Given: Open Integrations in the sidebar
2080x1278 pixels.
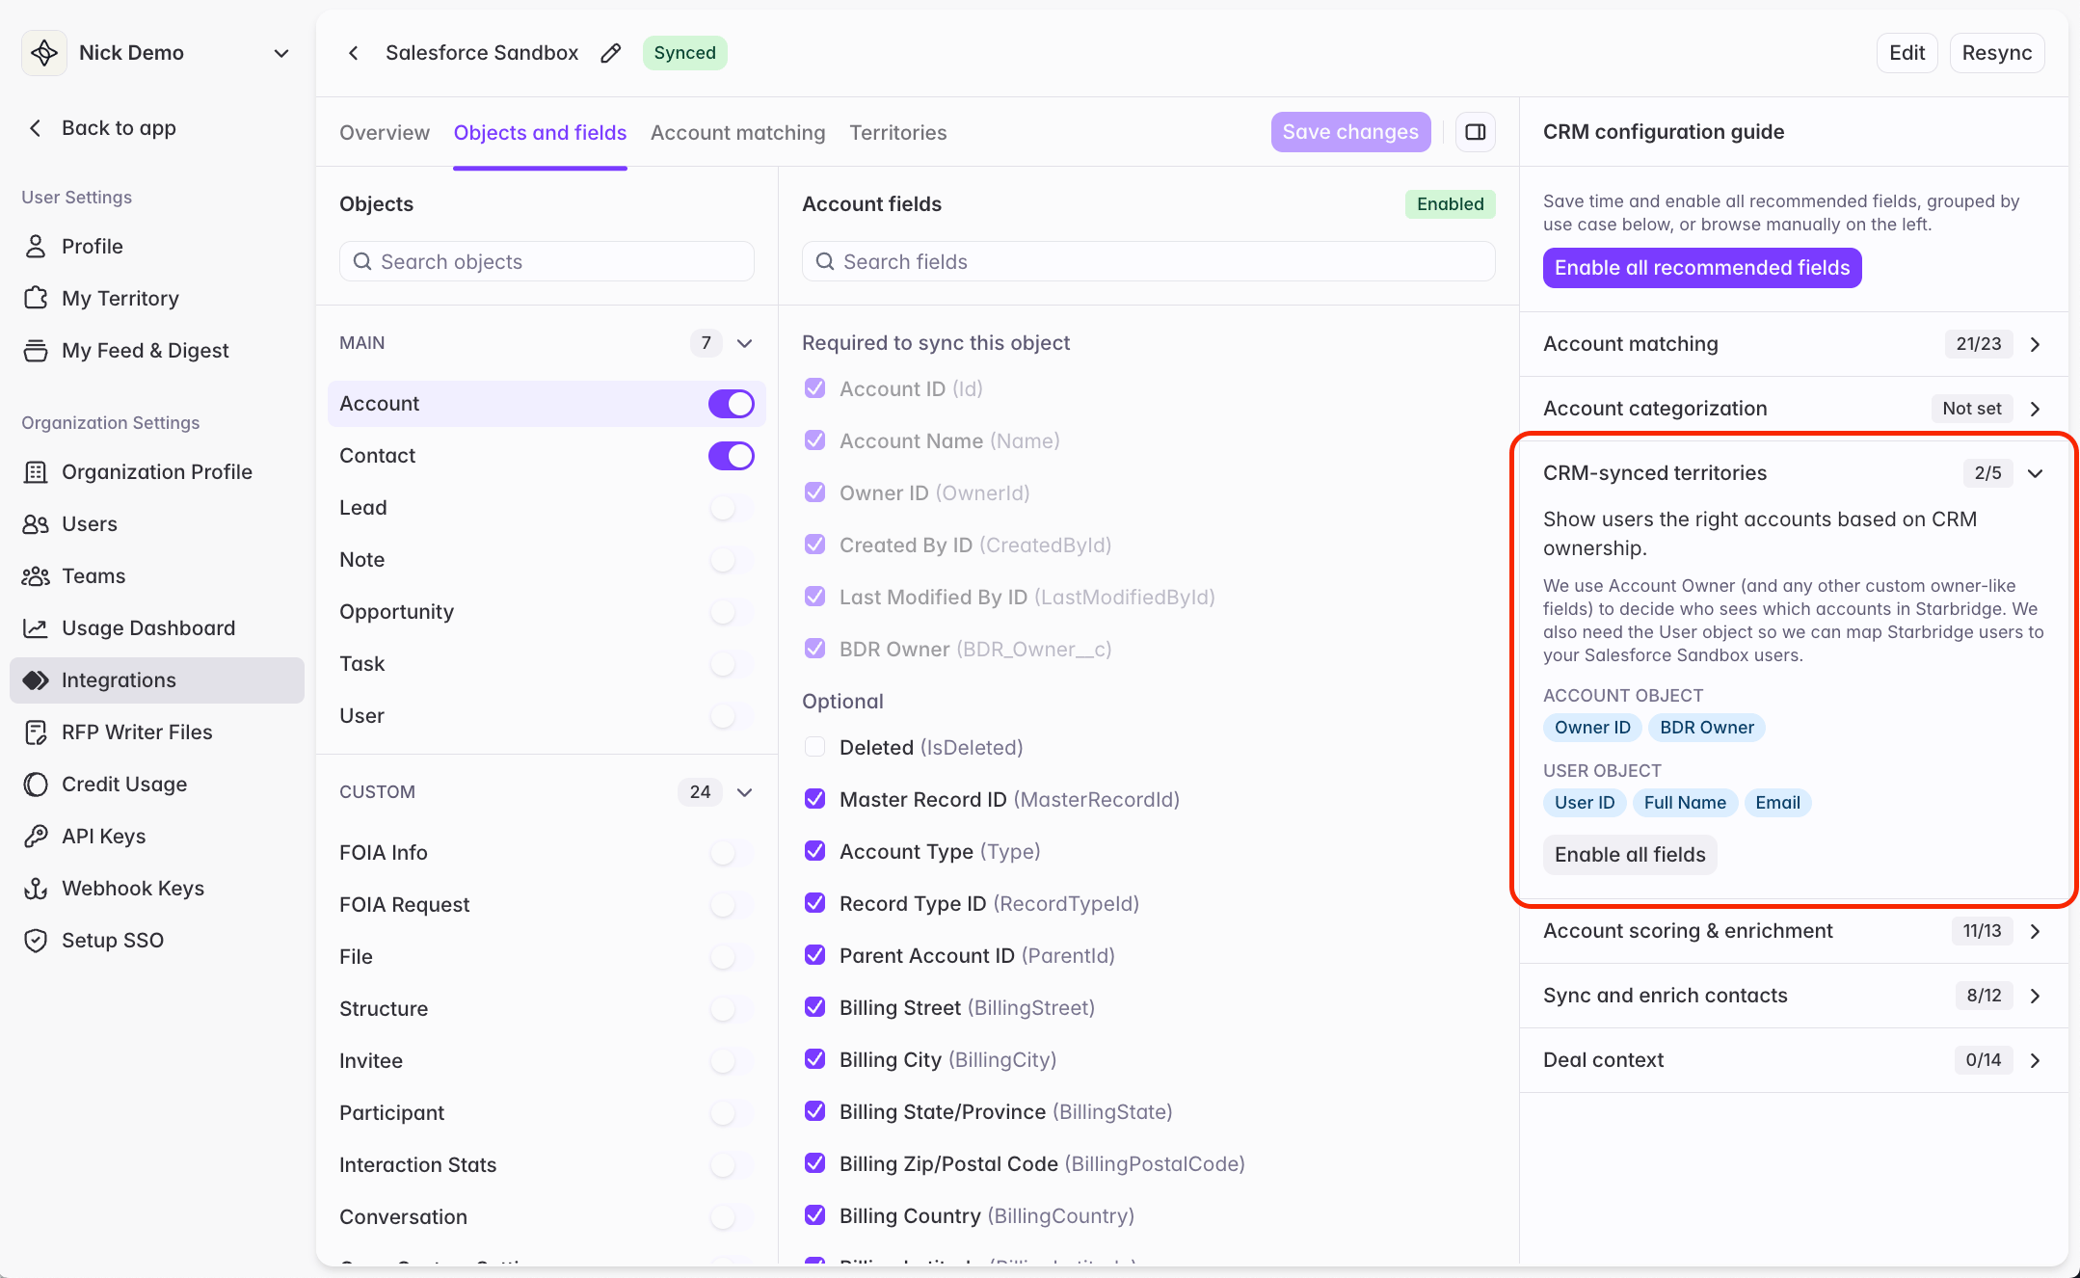Looking at the screenshot, I should [x=157, y=680].
